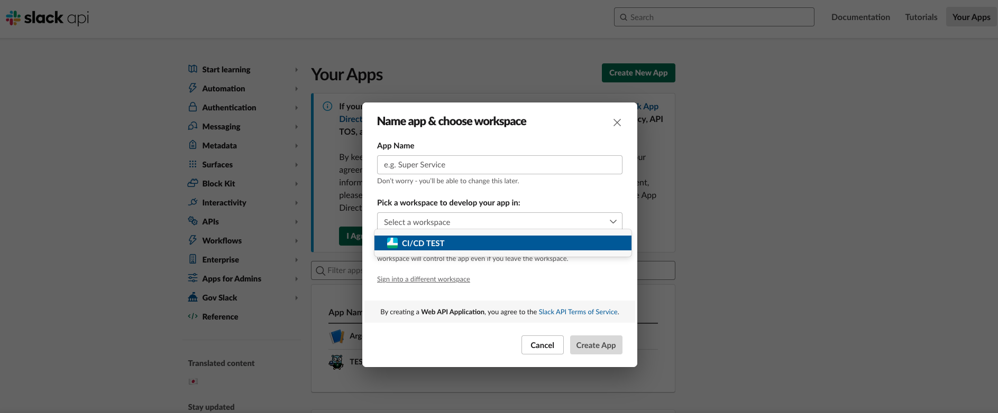Click the Start learning book icon
998x413 pixels.
[193, 69]
